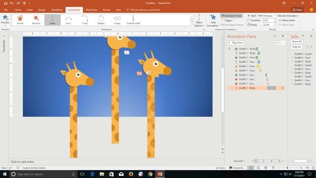Viewport: 316px width, 178px height.
Task: Switch to Normal view
Action: [251, 168]
